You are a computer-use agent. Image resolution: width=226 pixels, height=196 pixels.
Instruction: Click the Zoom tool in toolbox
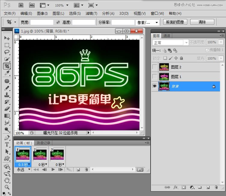7,187
